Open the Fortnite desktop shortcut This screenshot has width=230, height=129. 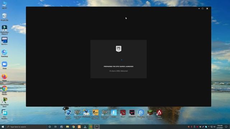114,114
